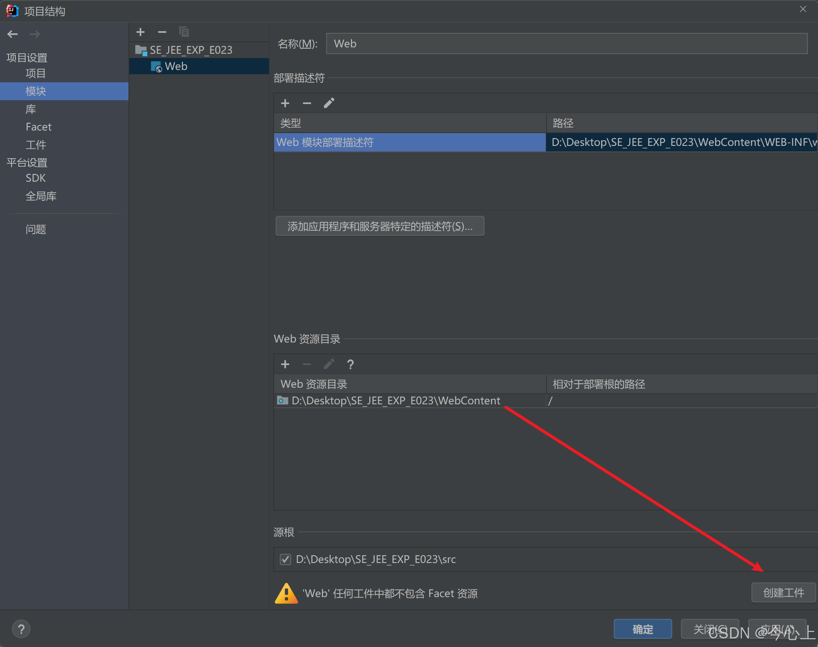Select the Web facet tree node
Screen dimensions: 818x647
(199, 67)
